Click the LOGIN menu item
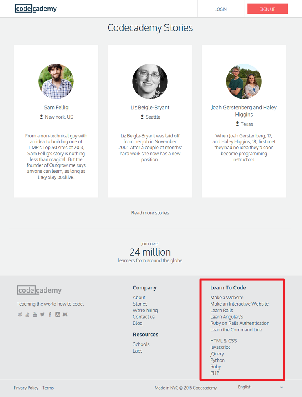Screen dimensions: 302x397 point(221,9)
